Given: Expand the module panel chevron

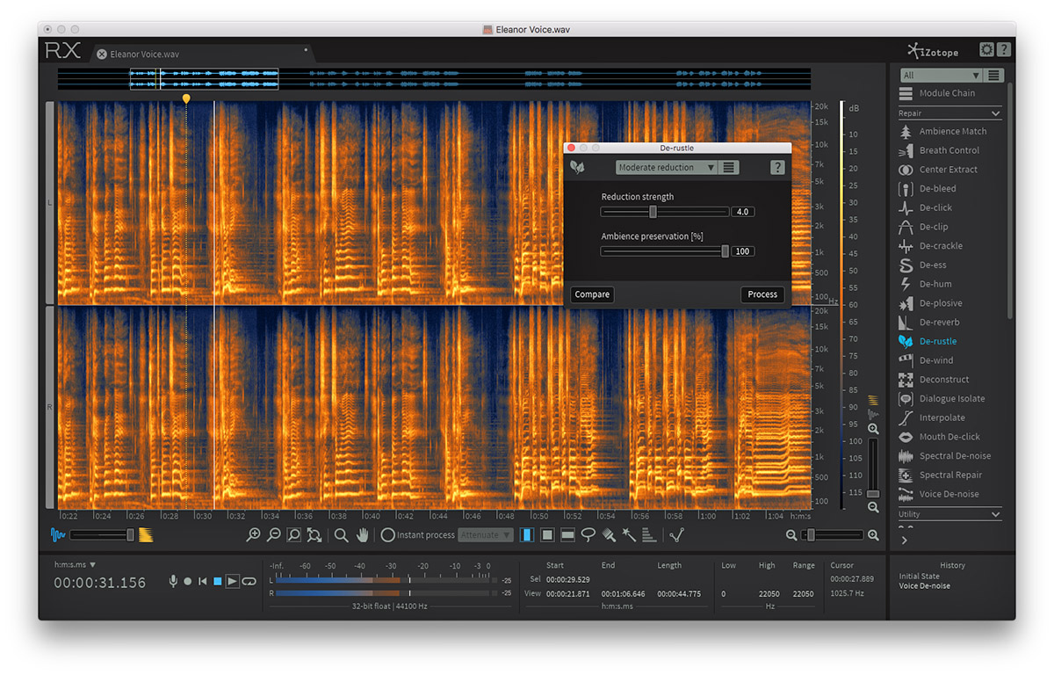Looking at the screenshot, I should pyautogui.click(x=905, y=541).
